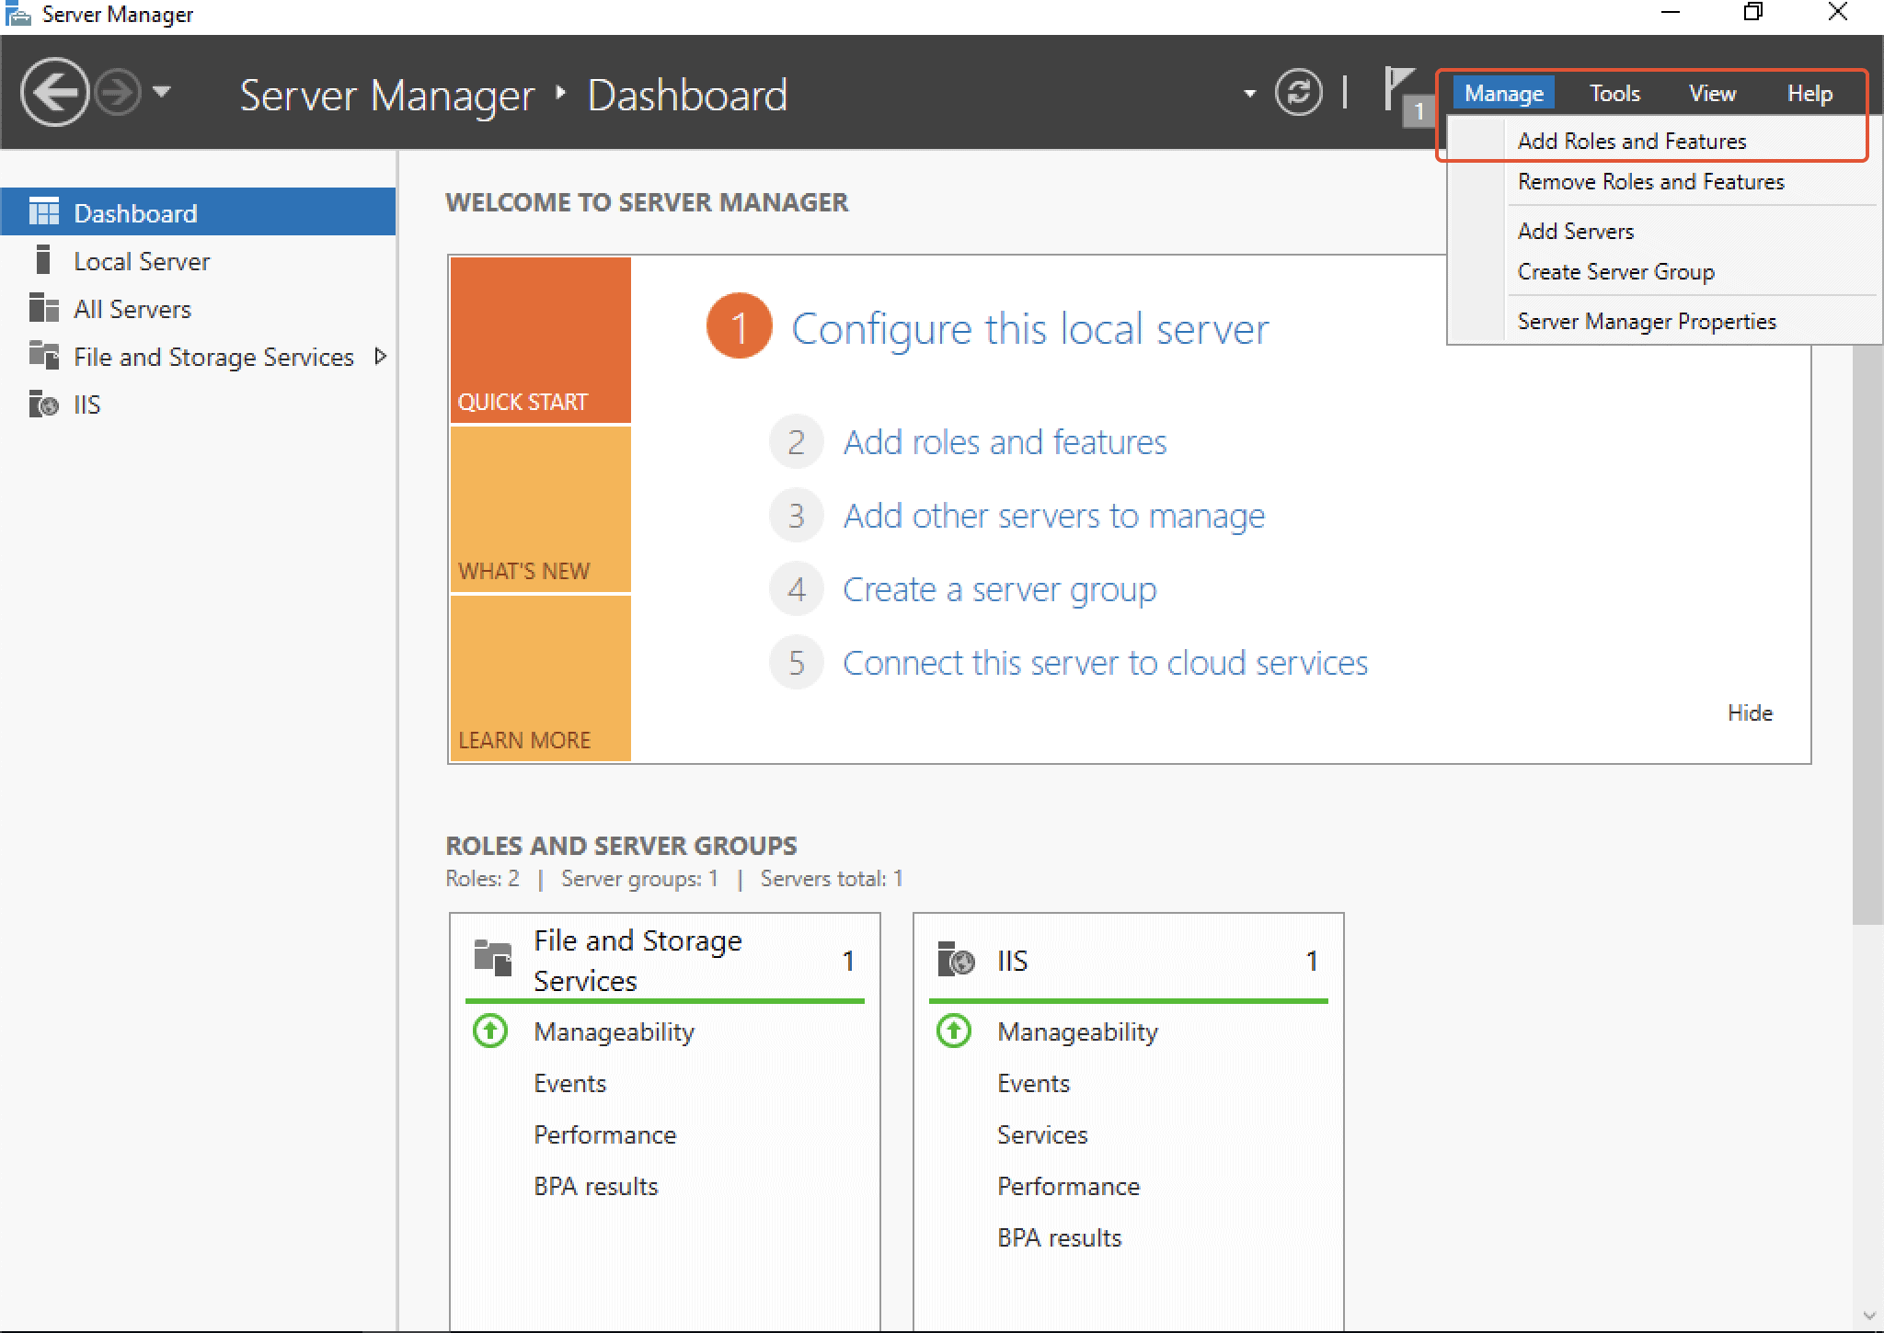Open the breadcrumb dropdown arrow beside refresh
The height and width of the screenshot is (1333, 1884).
pos(1249,93)
